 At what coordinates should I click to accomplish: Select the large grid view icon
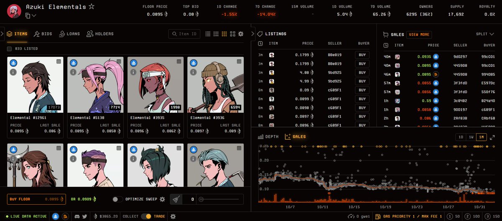tap(233, 34)
